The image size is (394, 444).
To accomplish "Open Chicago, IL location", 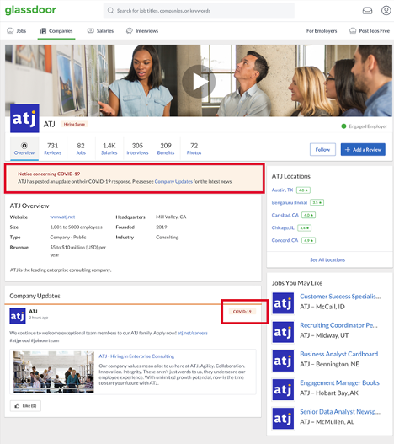I will tap(283, 227).
